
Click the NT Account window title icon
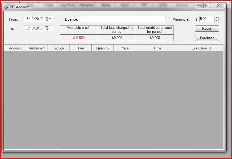click(x=6, y=7)
